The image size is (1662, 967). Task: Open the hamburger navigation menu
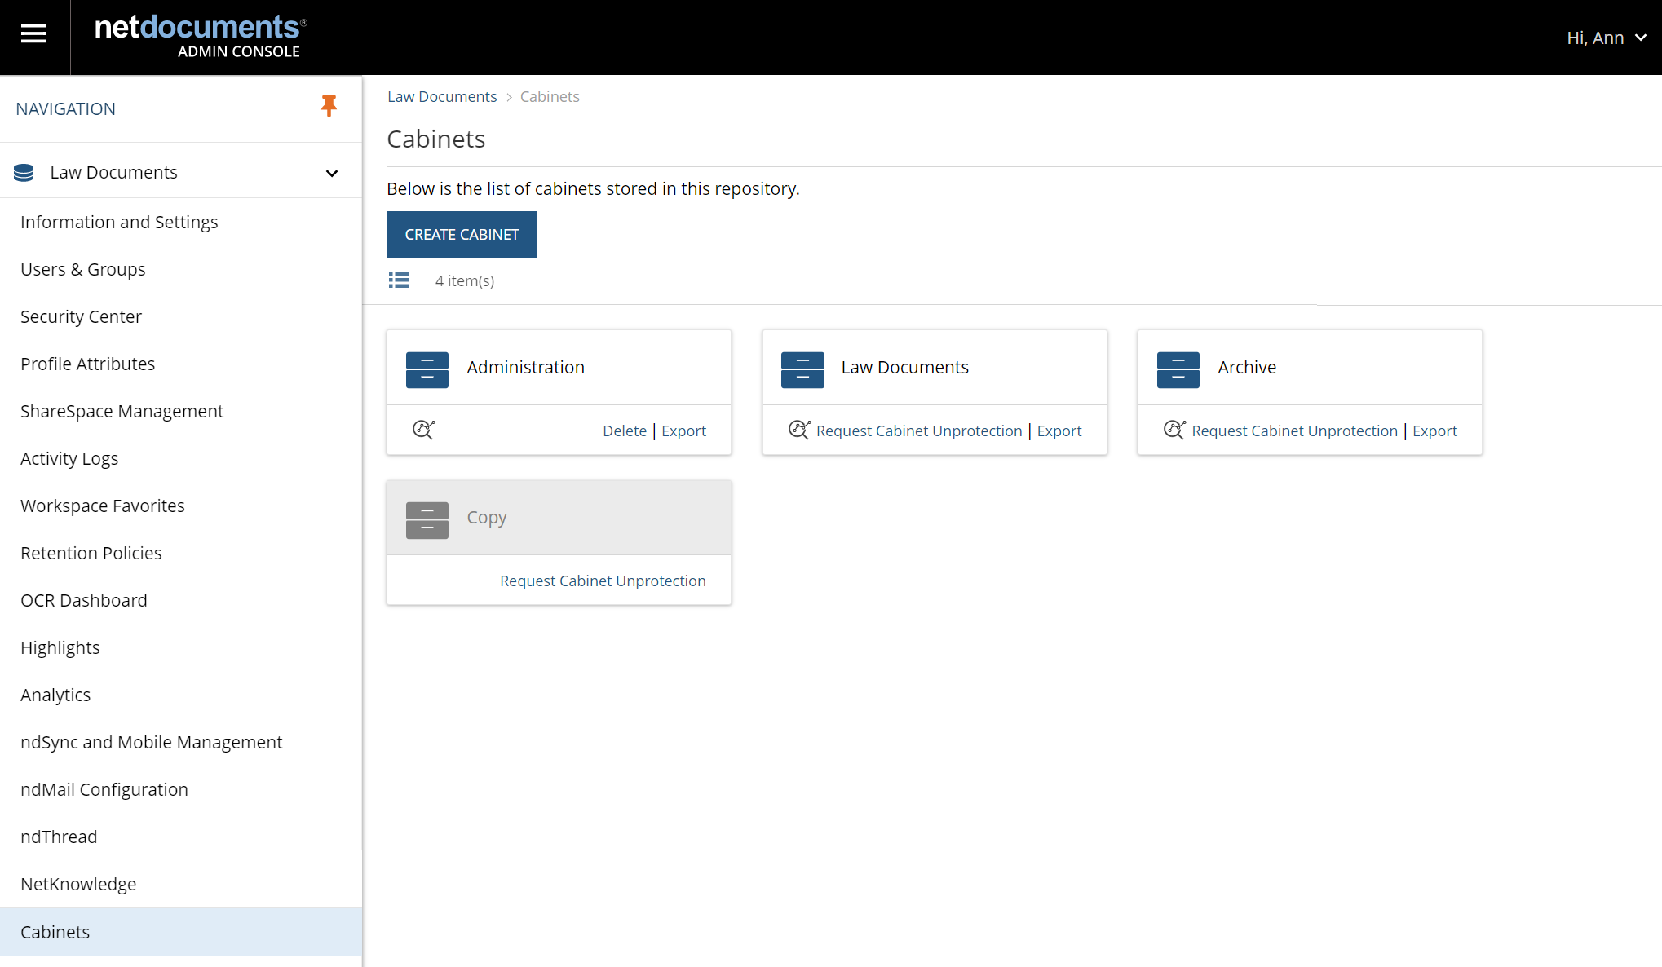point(33,33)
